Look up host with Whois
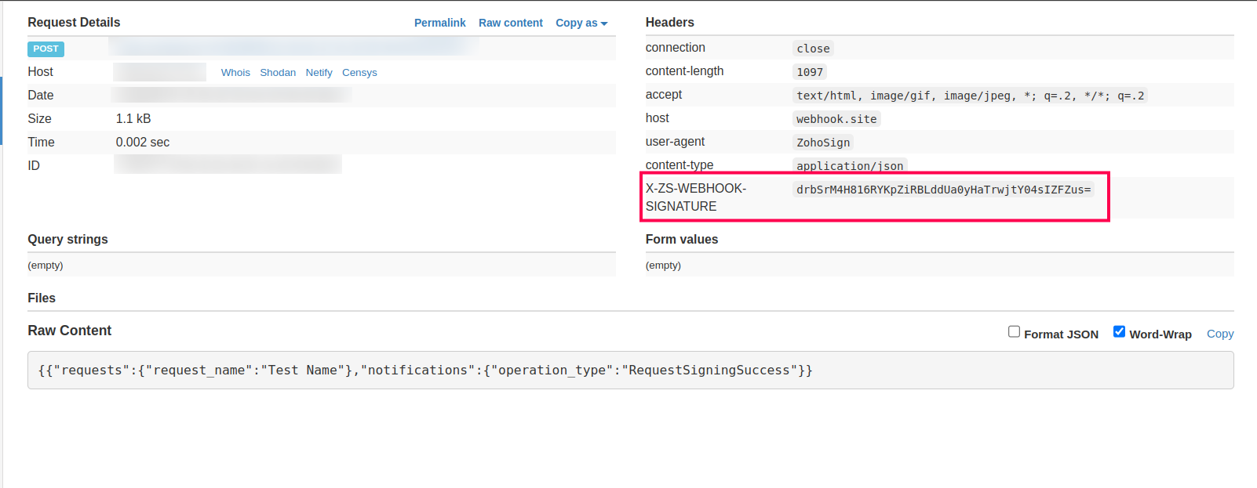Viewport: 1257px width, 488px height. point(235,72)
